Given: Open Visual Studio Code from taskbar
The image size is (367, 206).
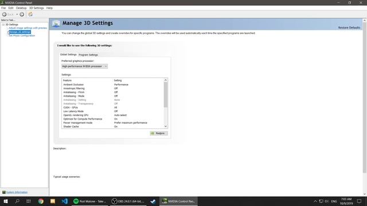Looking at the screenshot, I should coord(64,201).
